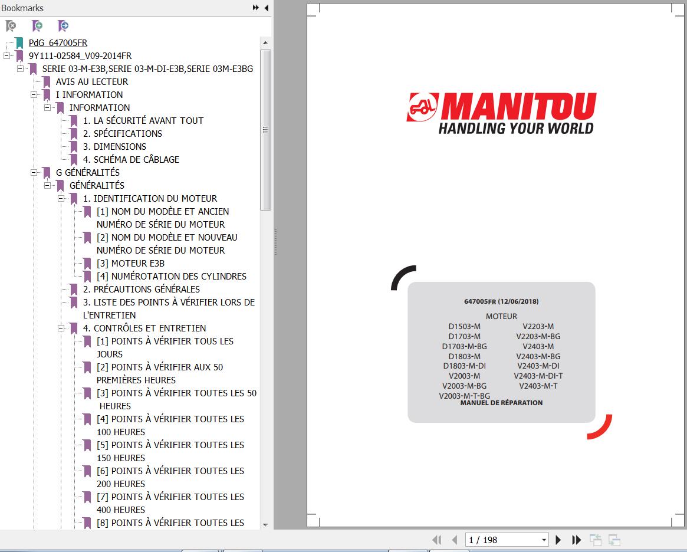Image resolution: width=687 pixels, height=552 pixels.
Task: Click bookmark icon beside PdG_647005FR
Action: point(19,43)
